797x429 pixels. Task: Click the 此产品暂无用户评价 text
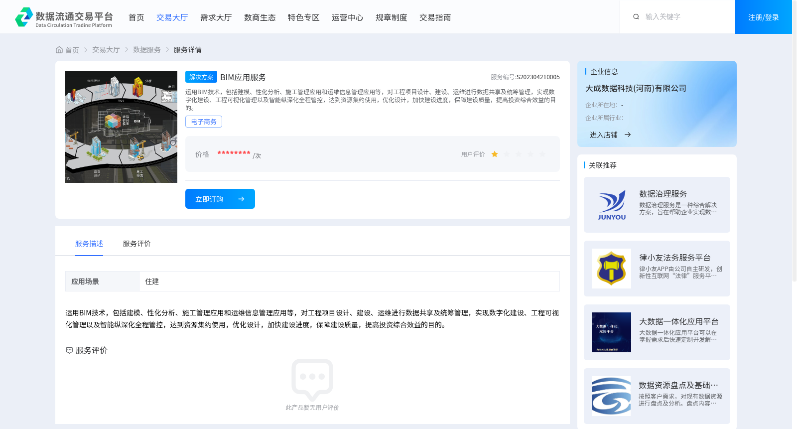click(x=312, y=408)
